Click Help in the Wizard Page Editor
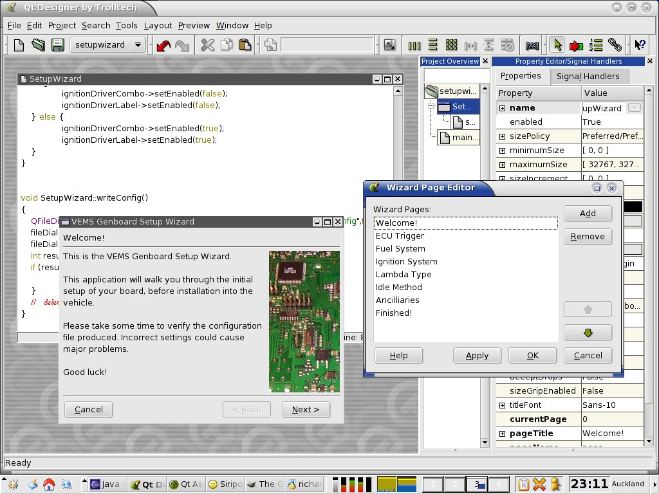 pyautogui.click(x=398, y=356)
